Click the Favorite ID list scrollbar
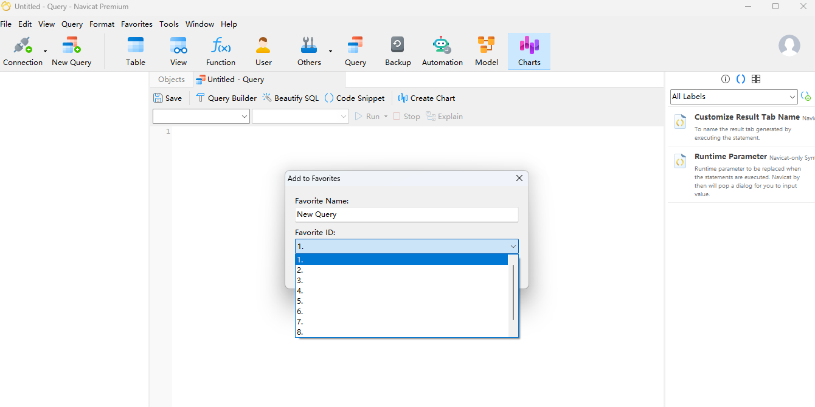Viewport: 815px width, 407px height. coord(513,293)
